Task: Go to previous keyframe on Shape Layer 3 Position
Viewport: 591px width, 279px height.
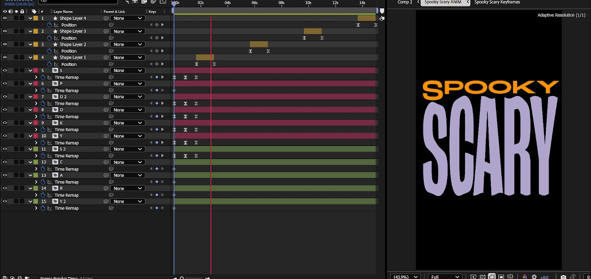Action: pyautogui.click(x=151, y=38)
